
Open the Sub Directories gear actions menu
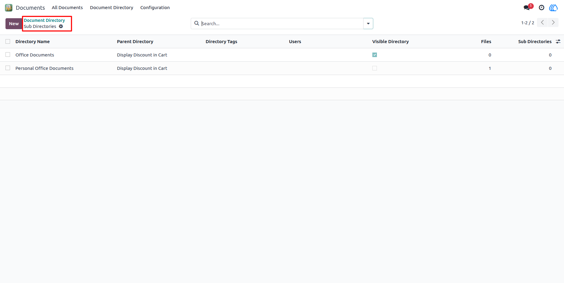pos(61,26)
